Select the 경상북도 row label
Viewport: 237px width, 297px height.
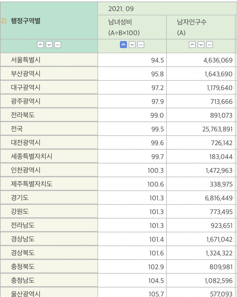point(23,253)
